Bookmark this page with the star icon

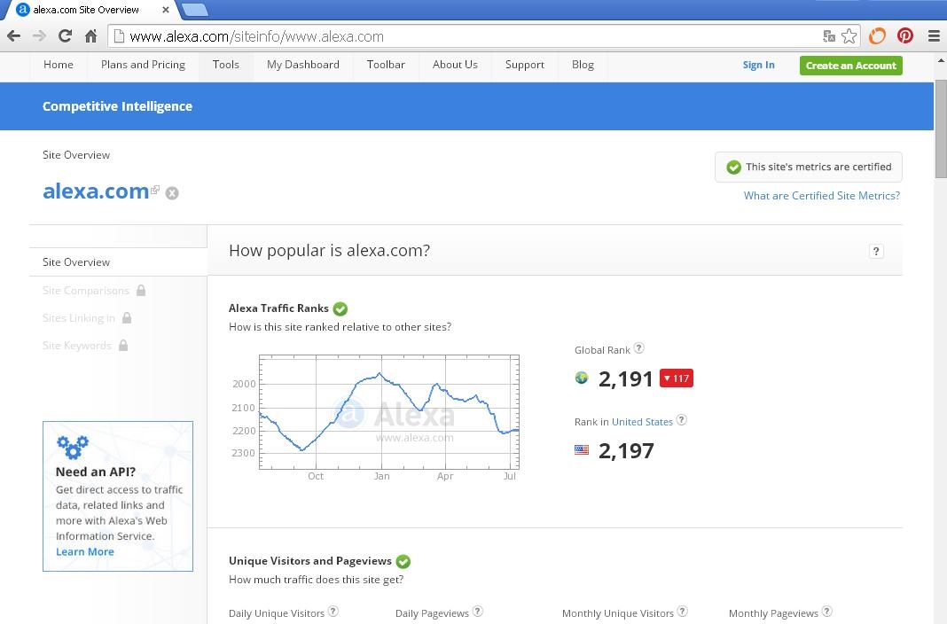tap(849, 36)
